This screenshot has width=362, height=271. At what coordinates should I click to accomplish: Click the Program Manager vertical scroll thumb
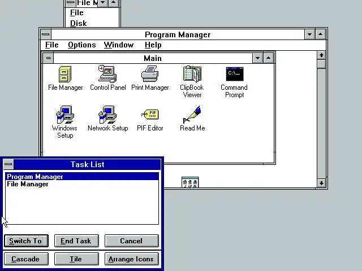click(x=321, y=64)
